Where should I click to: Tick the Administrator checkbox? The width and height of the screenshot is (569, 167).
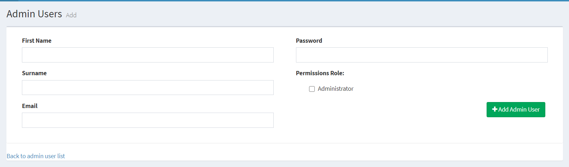pyautogui.click(x=312, y=89)
